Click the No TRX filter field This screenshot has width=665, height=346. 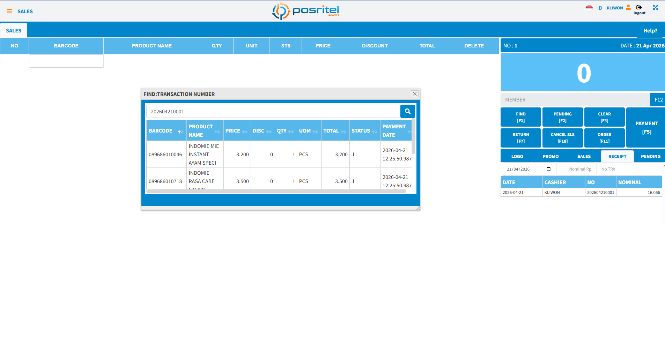coord(629,169)
